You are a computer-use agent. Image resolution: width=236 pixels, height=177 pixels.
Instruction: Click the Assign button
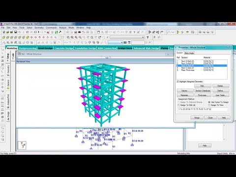click(197, 118)
